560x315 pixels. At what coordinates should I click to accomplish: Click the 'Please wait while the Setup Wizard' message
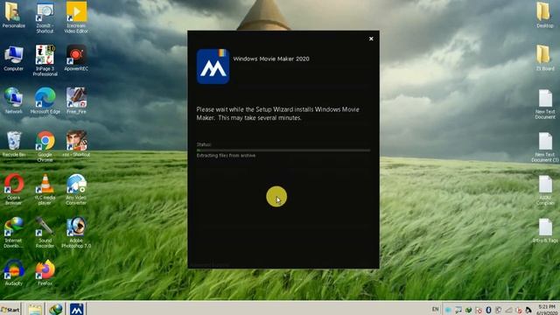click(x=278, y=114)
